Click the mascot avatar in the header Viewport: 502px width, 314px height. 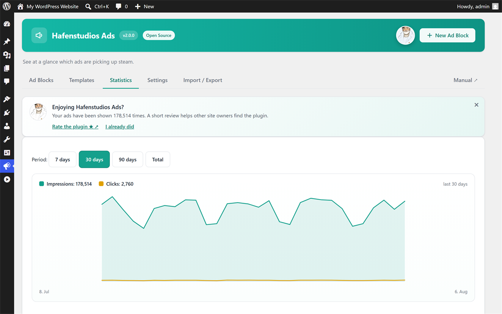(405, 35)
